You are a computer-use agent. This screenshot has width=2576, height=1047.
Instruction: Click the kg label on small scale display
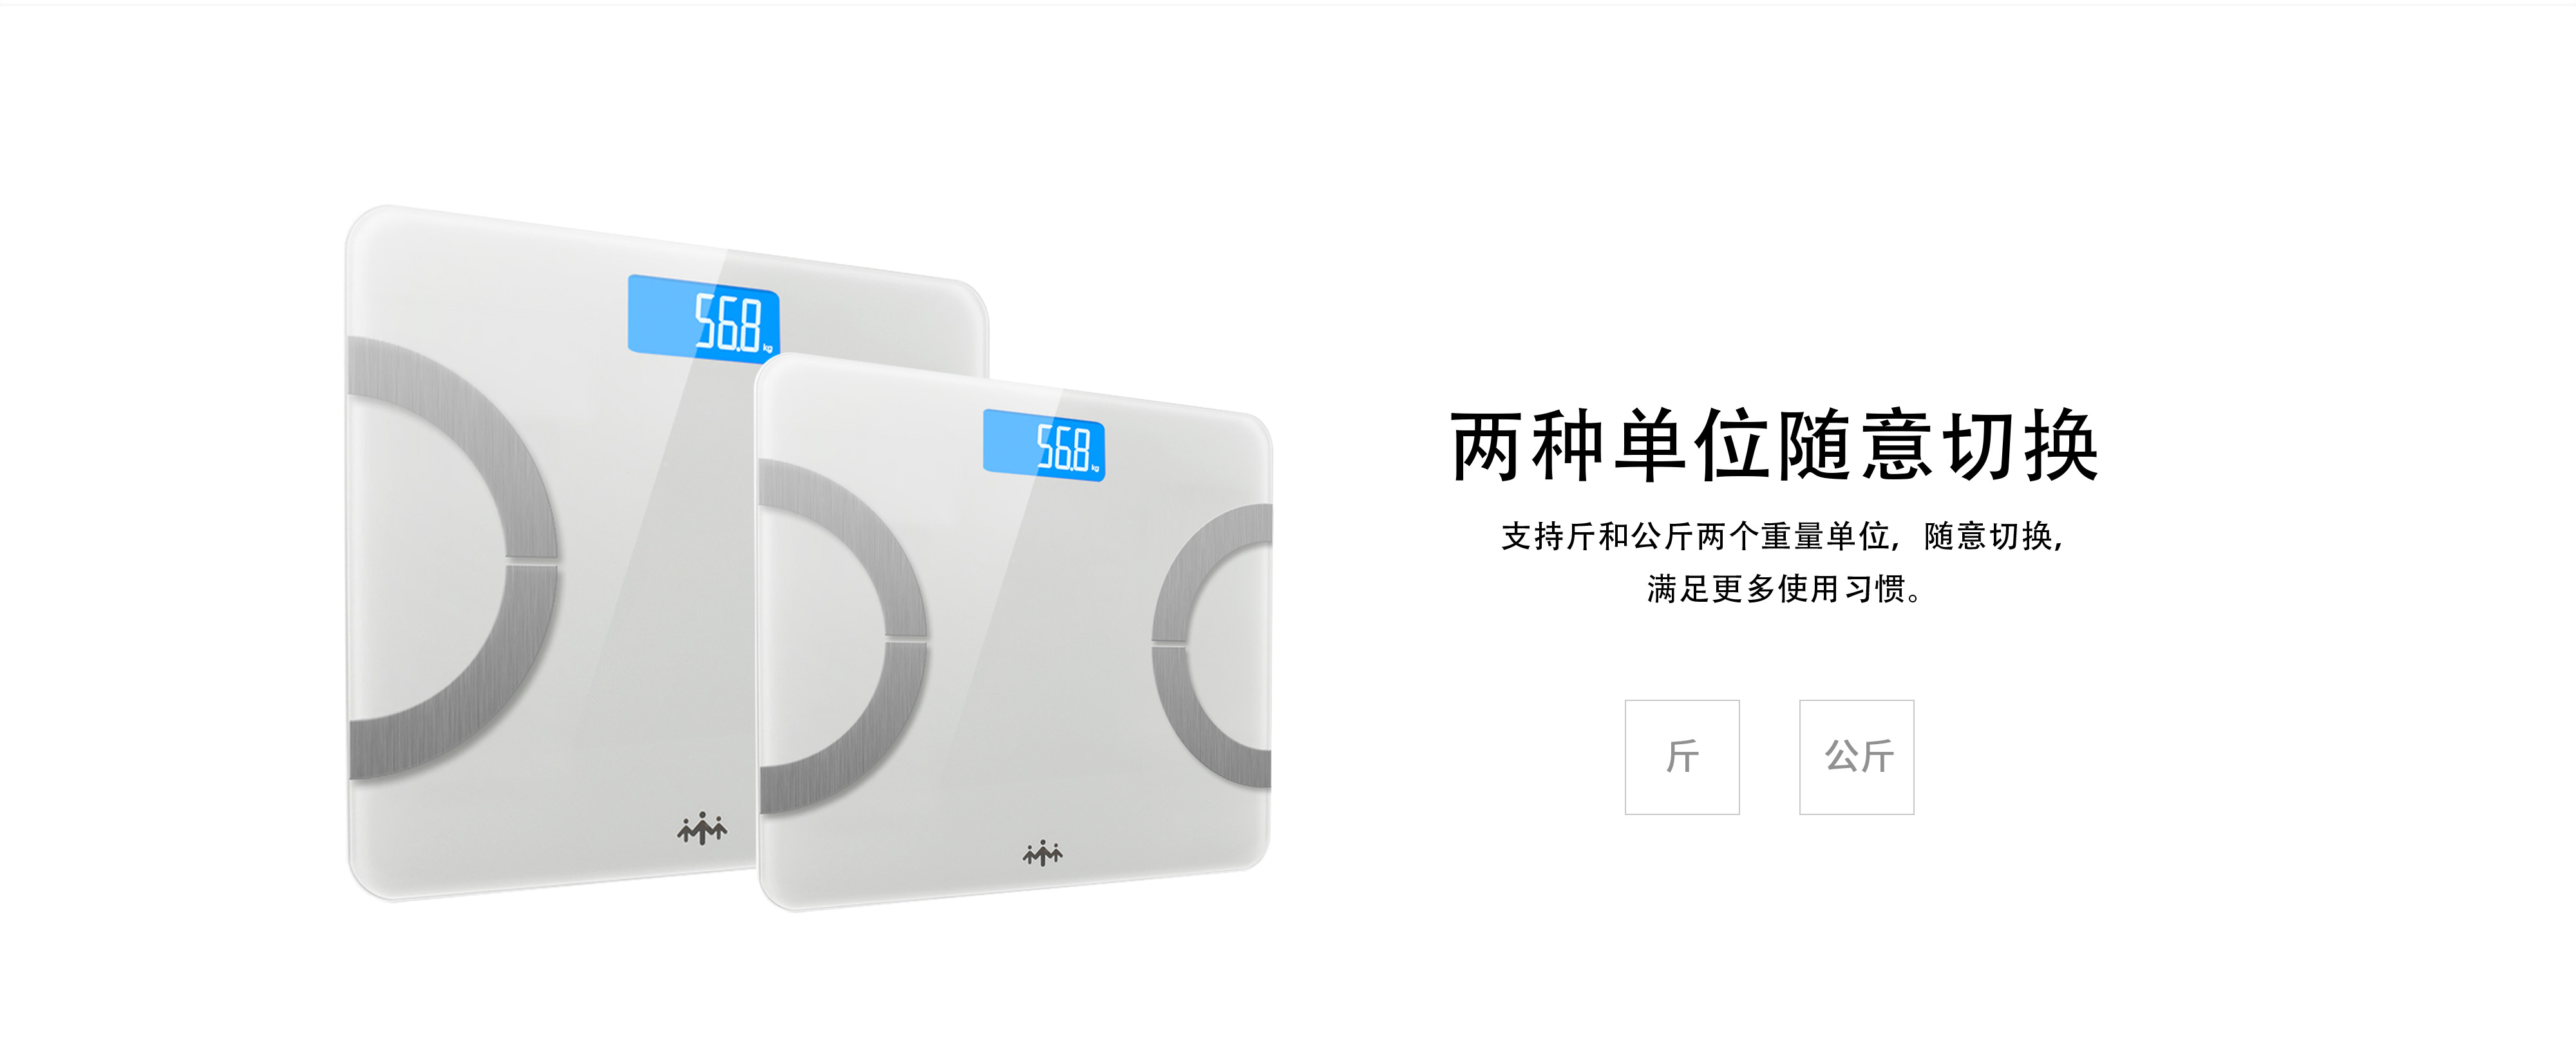pos(1096,468)
